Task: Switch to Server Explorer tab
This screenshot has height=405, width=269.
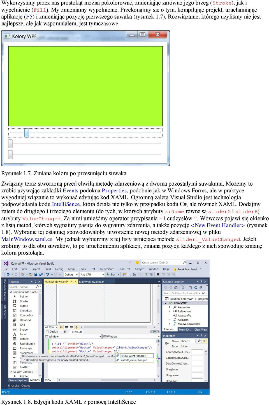Action: (x=18, y=380)
